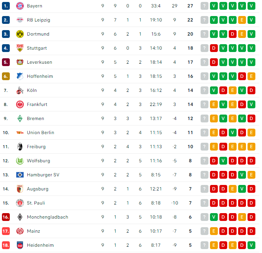Select the Dortmund BVB crest

pos(20,34)
